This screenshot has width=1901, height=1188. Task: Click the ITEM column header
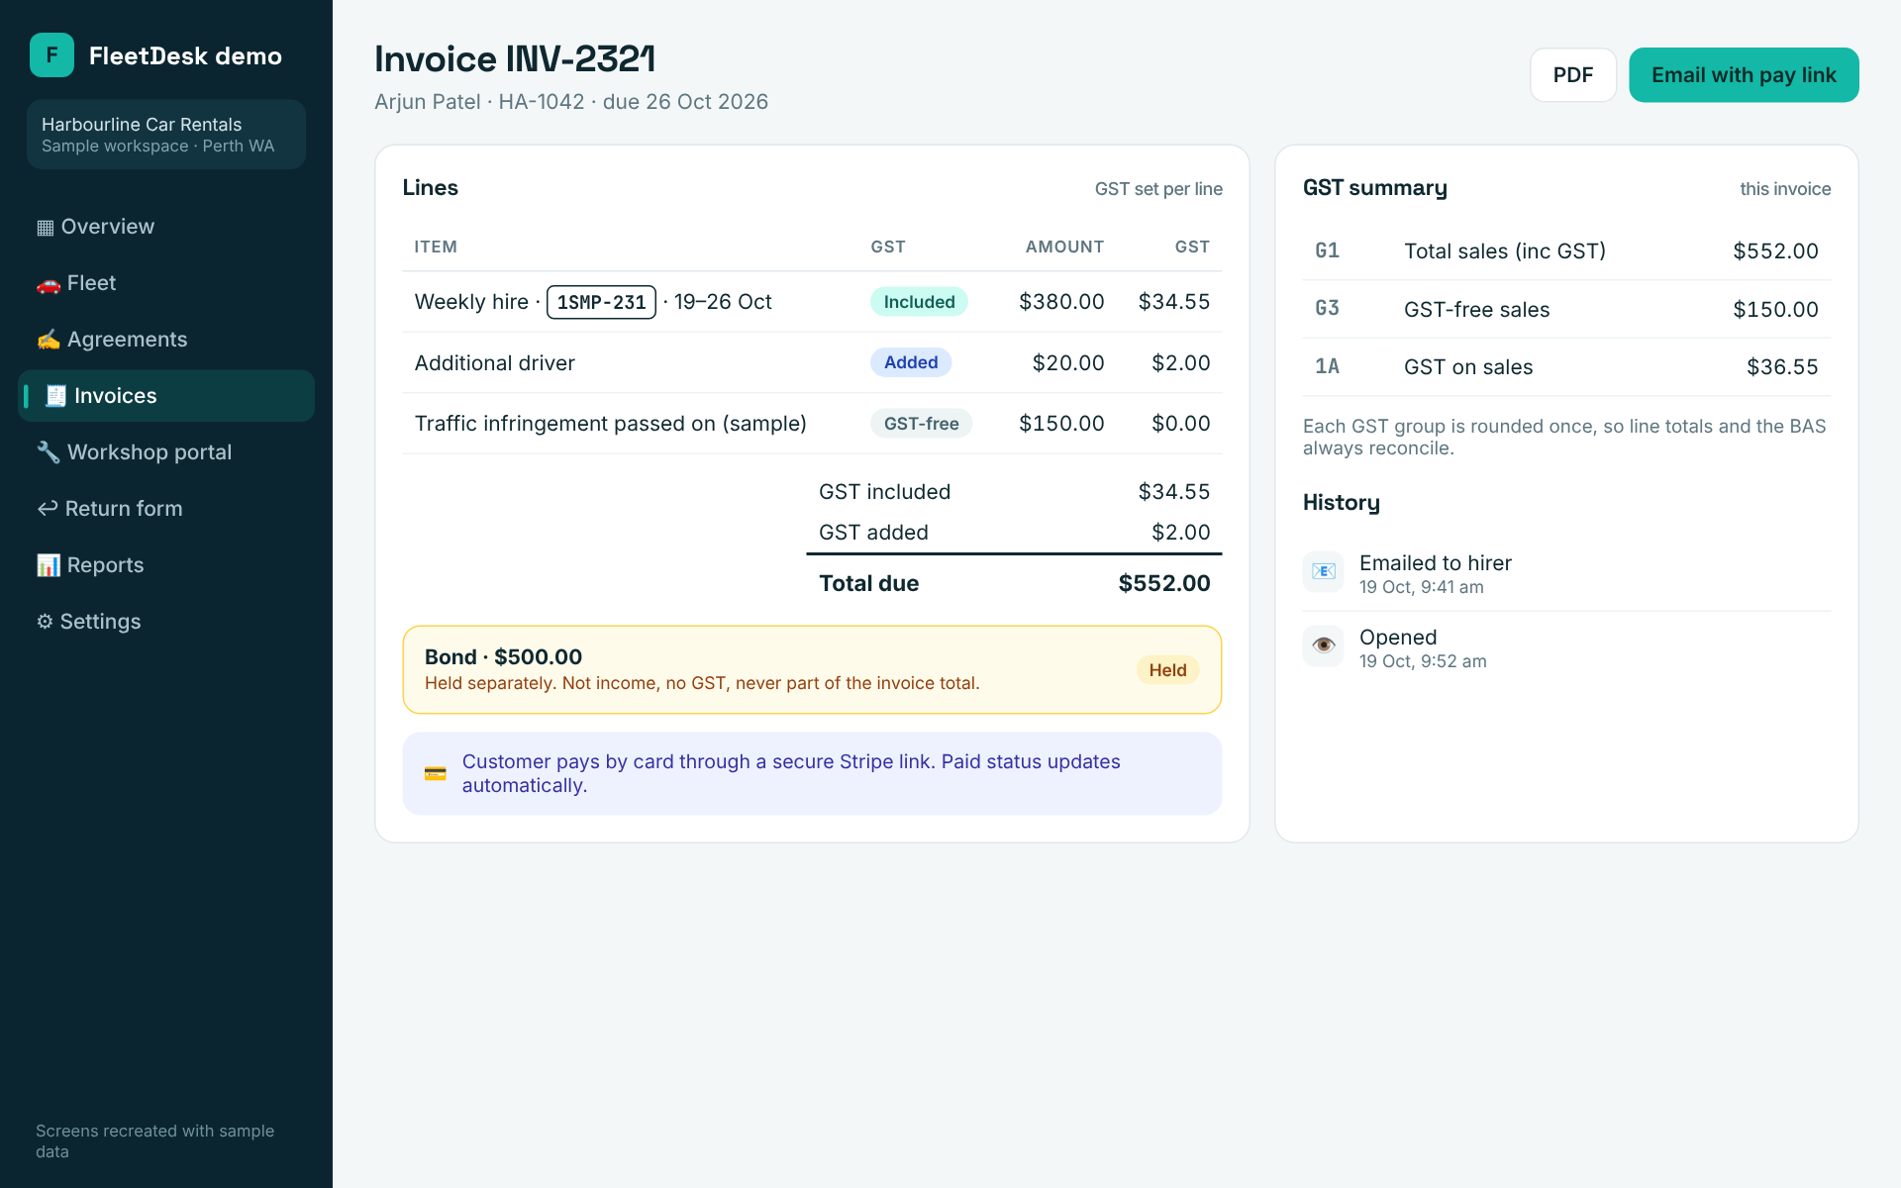[436, 247]
